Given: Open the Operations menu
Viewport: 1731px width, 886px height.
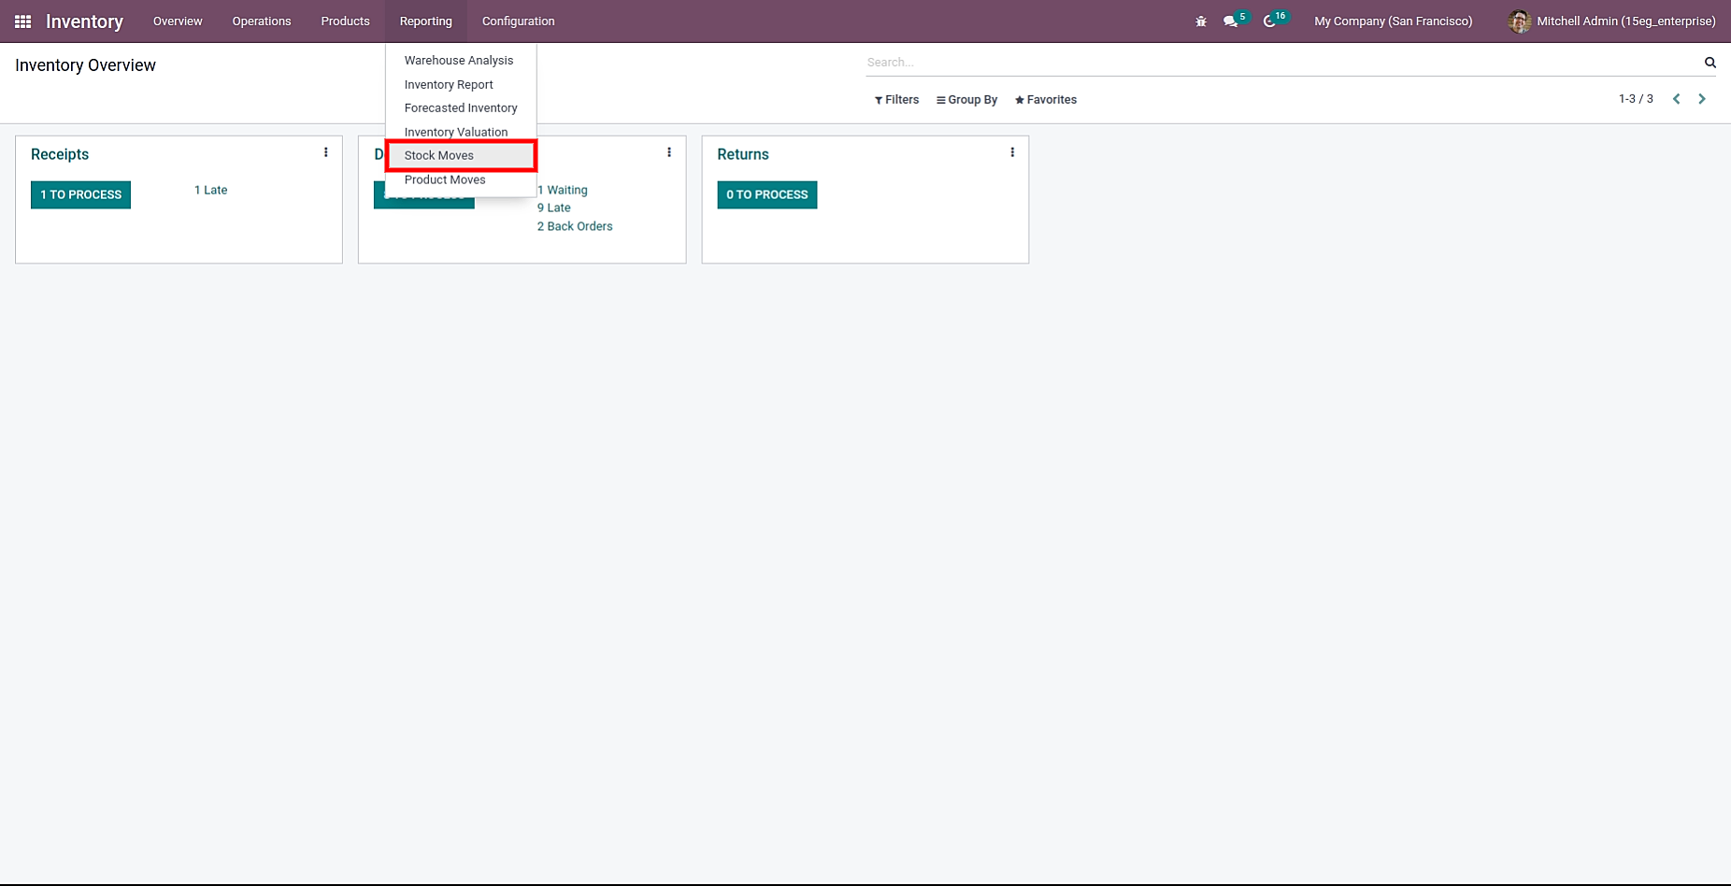Looking at the screenshot, I should (262, 21).
